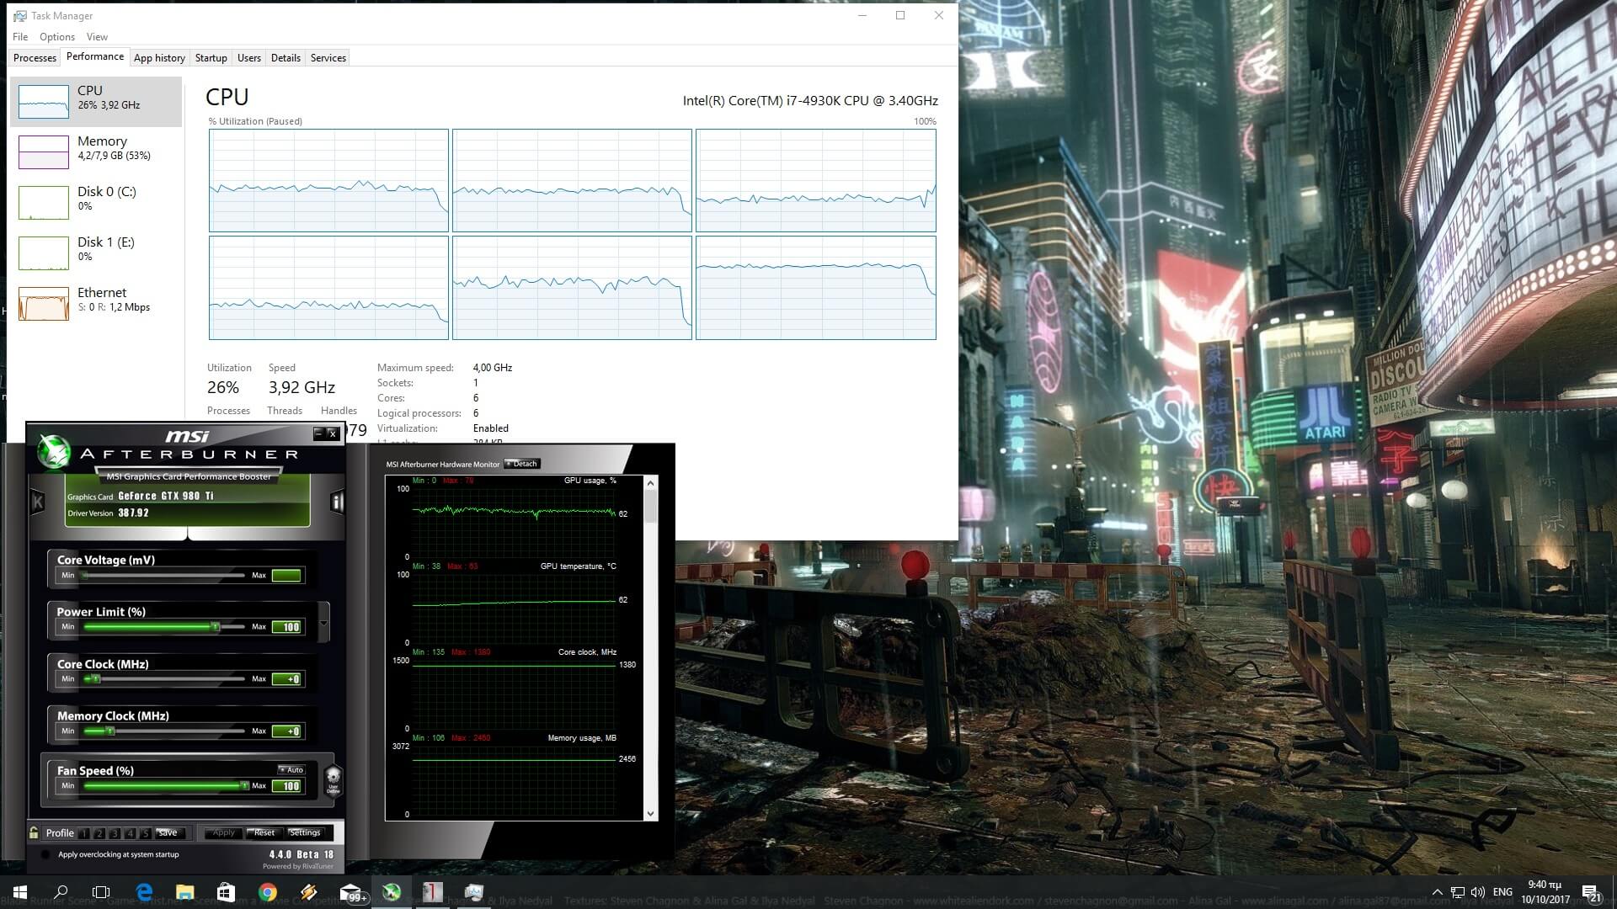Open the Mail app taskbar icon
The image size is (1617, 909).
350,892
